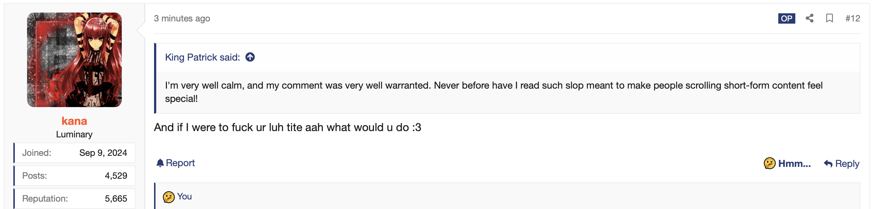Click the Luminary user title
Viewport: 879px width, 209px height.
(x=74, y=134)
